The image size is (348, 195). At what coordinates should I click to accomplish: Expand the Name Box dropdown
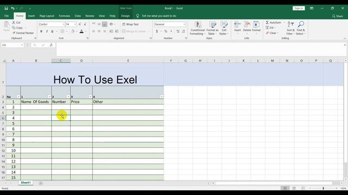click(22, 45)
